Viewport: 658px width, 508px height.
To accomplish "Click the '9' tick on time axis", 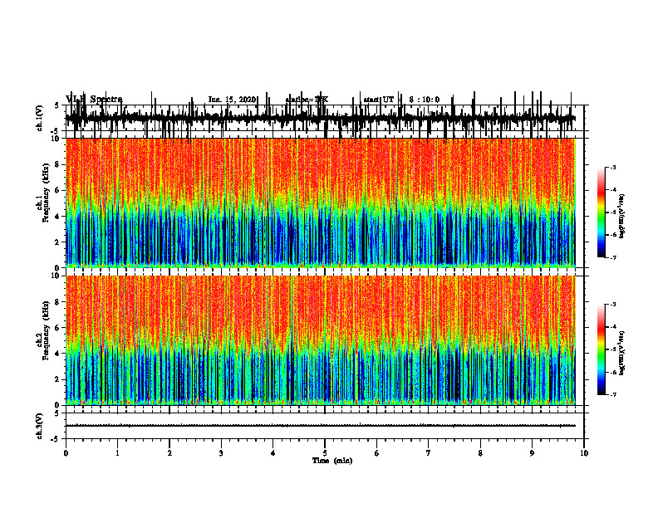I will pyautogui.click(x=532, y=453).
